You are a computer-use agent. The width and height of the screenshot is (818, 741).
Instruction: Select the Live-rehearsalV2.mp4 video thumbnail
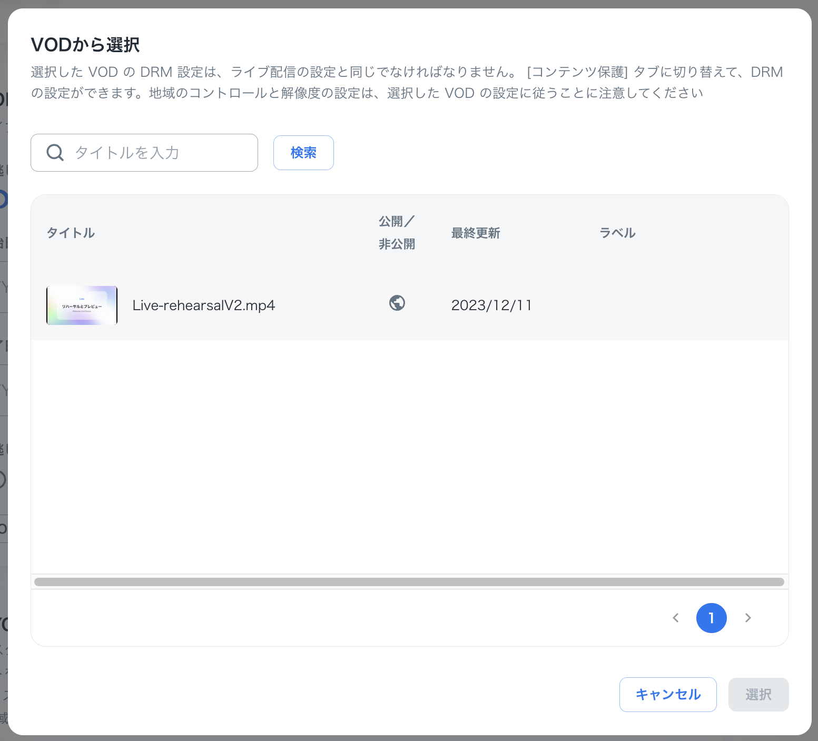coord(82,305)
